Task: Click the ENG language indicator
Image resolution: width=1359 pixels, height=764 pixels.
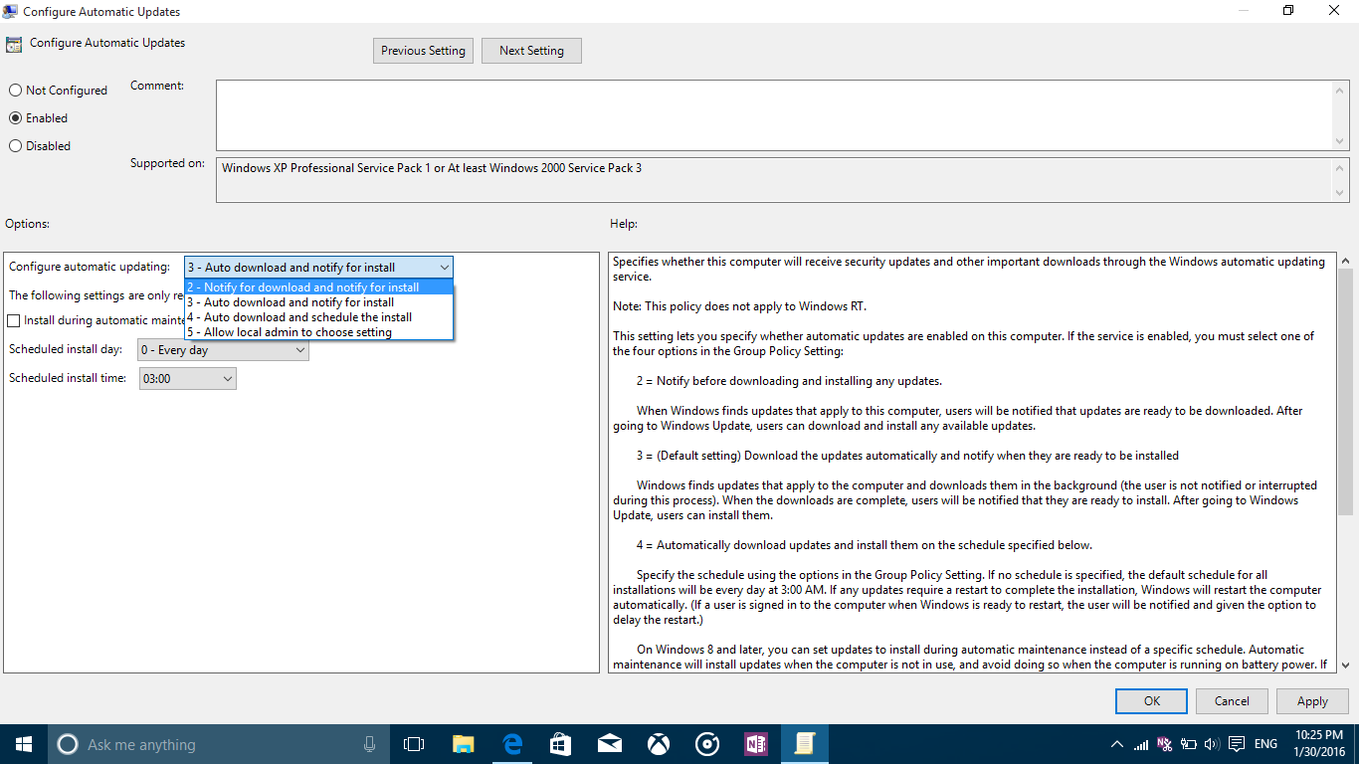Action: click(1265, 744)
